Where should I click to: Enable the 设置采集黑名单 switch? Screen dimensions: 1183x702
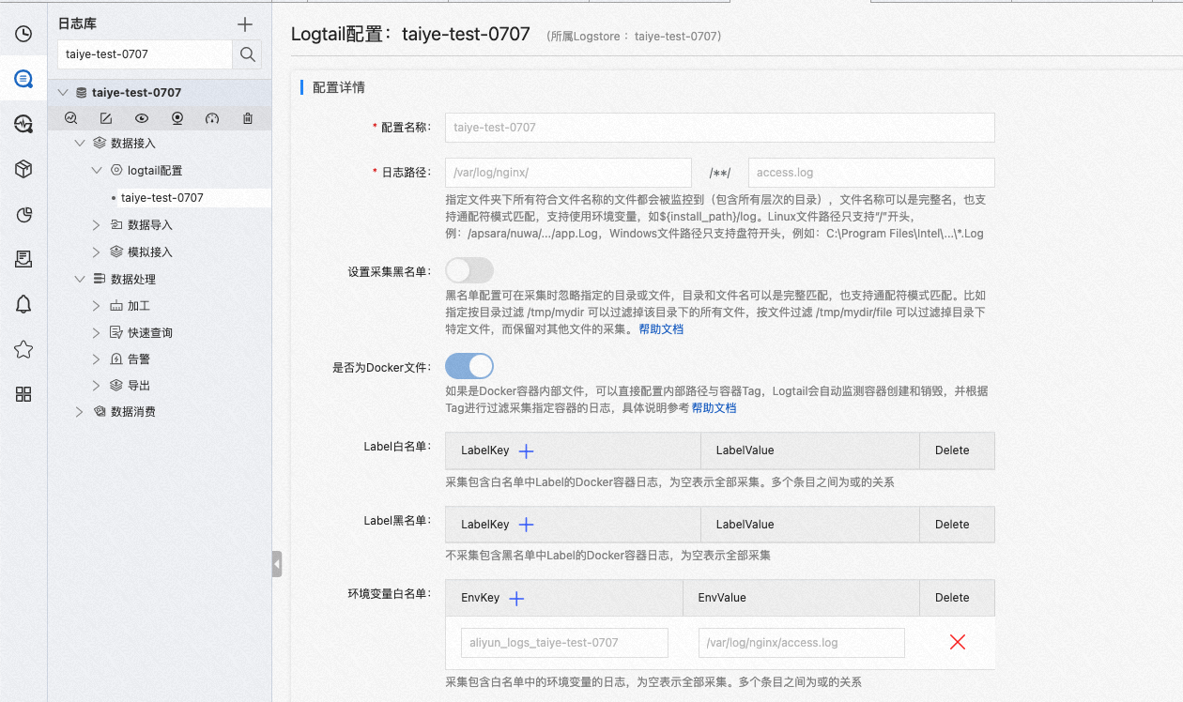click(x=469, y=270)
